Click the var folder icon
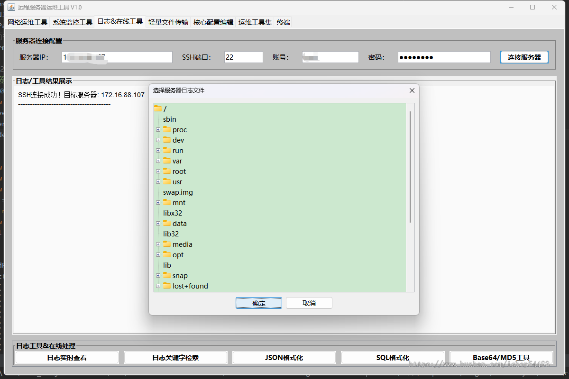Screen dimensions: 569x379 [x=166, y=161]
